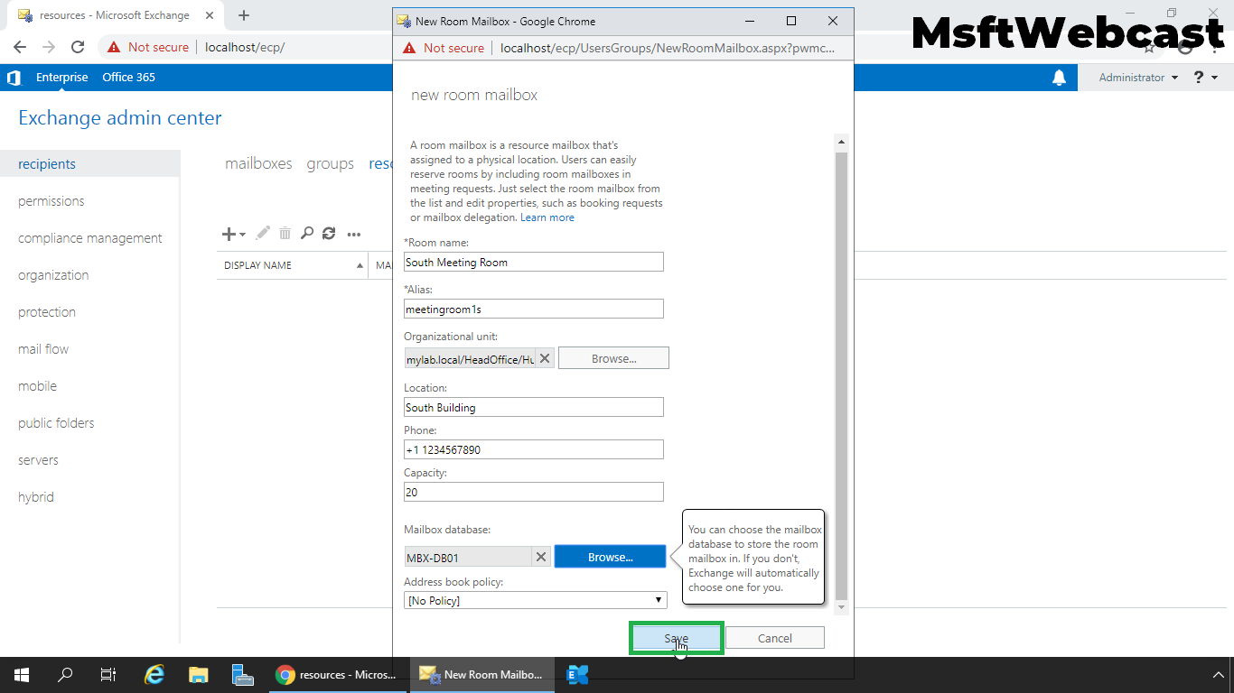Open the More options ellipsis icon

[353, 234]
